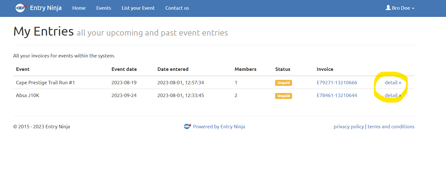Select List your Event in navbar
The image size is (446, 191).
138,8
